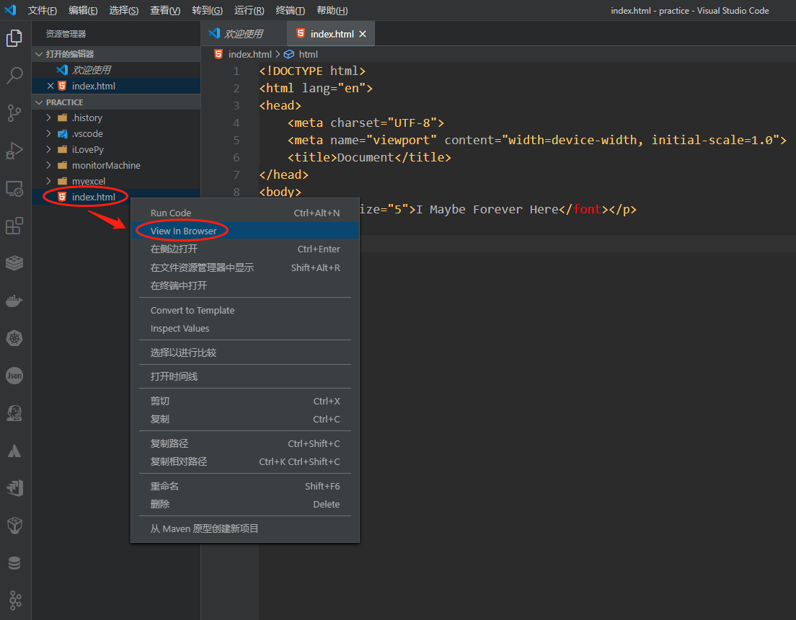Image resolution: width=796 pixels, height=620 pixels.
Task: Click the Document title text in editor
Action: point(366,157)
